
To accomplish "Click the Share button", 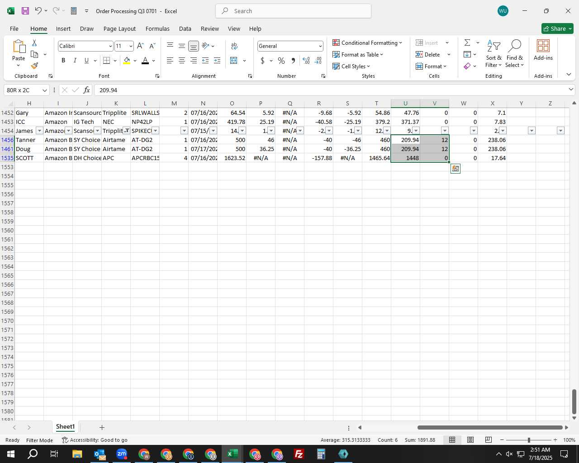I will tap(557, 28).
